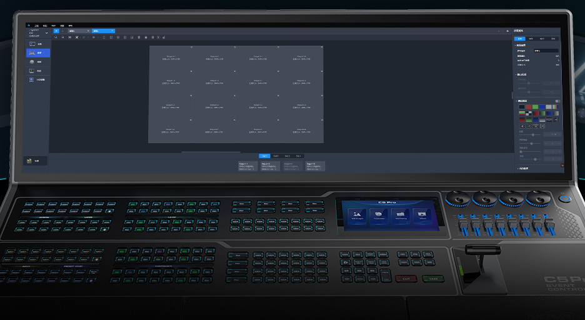Expand the device selector dropdown at top left
Viewport: 585px width, 320px height.
pyautogui.click(x=46, y=32)
